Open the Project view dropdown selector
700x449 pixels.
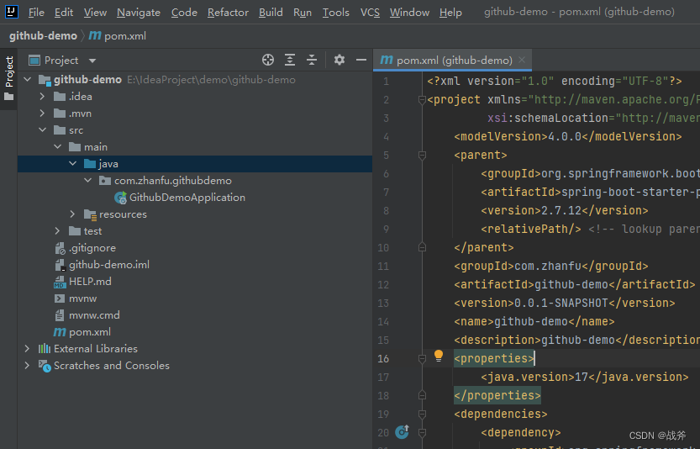(92, 61)
